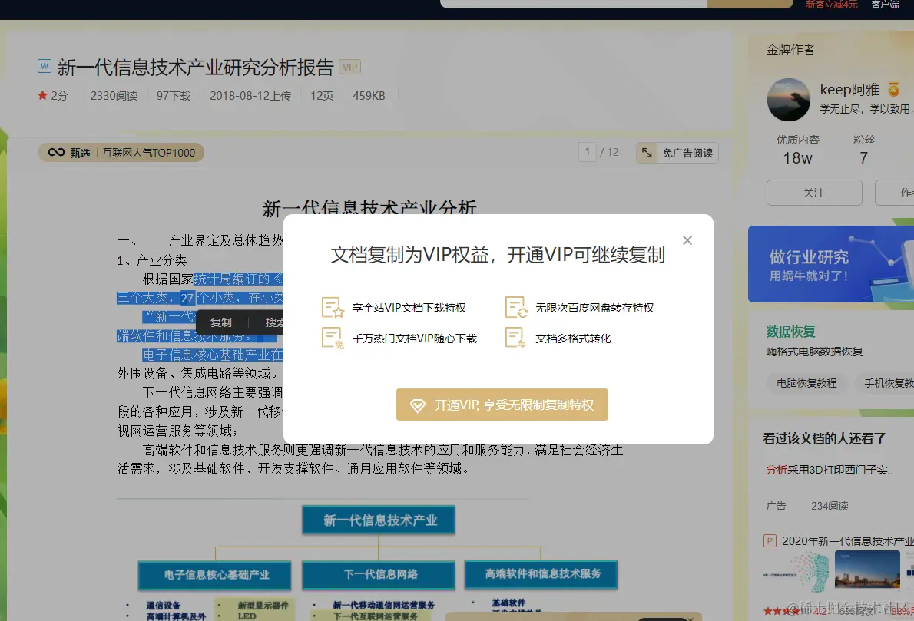Click the diamond icon inside the 开通VIP button
Viewport: 914px width, 621px height.
[419, 404]
